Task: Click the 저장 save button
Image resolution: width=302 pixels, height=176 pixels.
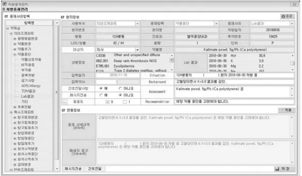Action: click(x=285, y=169)
